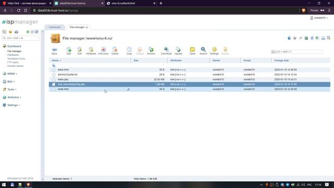Switch to the Dashboard tab
334x188 pixels.
[x=55, y=27]
